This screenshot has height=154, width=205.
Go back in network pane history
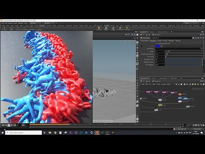141,81
